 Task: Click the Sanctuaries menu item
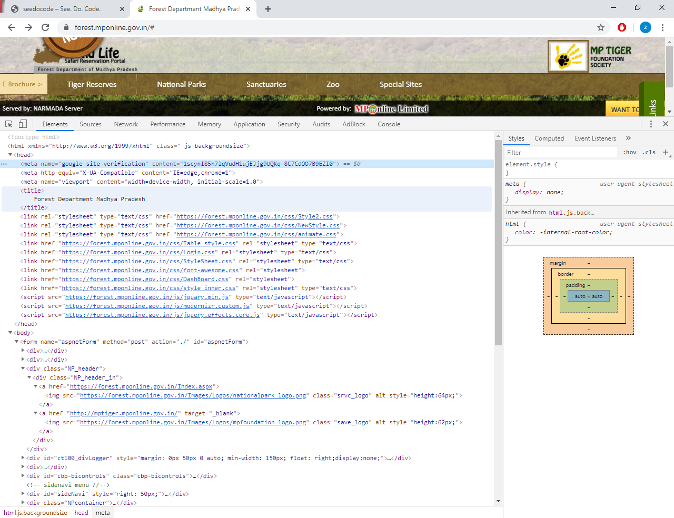tap(266, 84)
